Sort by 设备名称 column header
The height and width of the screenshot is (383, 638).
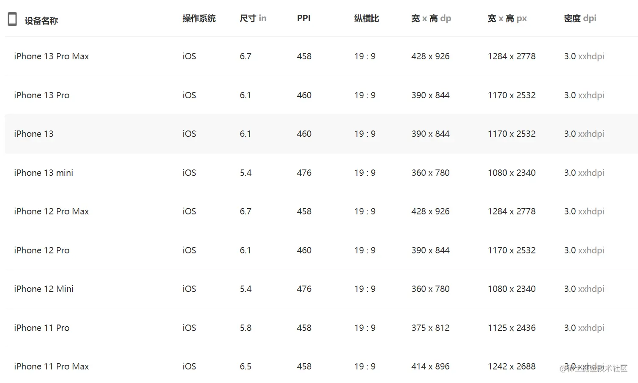click(x=41, y=21)
